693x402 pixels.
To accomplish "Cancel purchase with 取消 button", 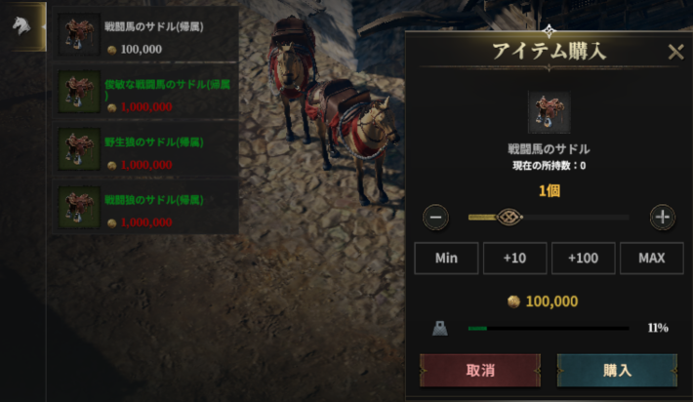I will [x=480, y=370].
